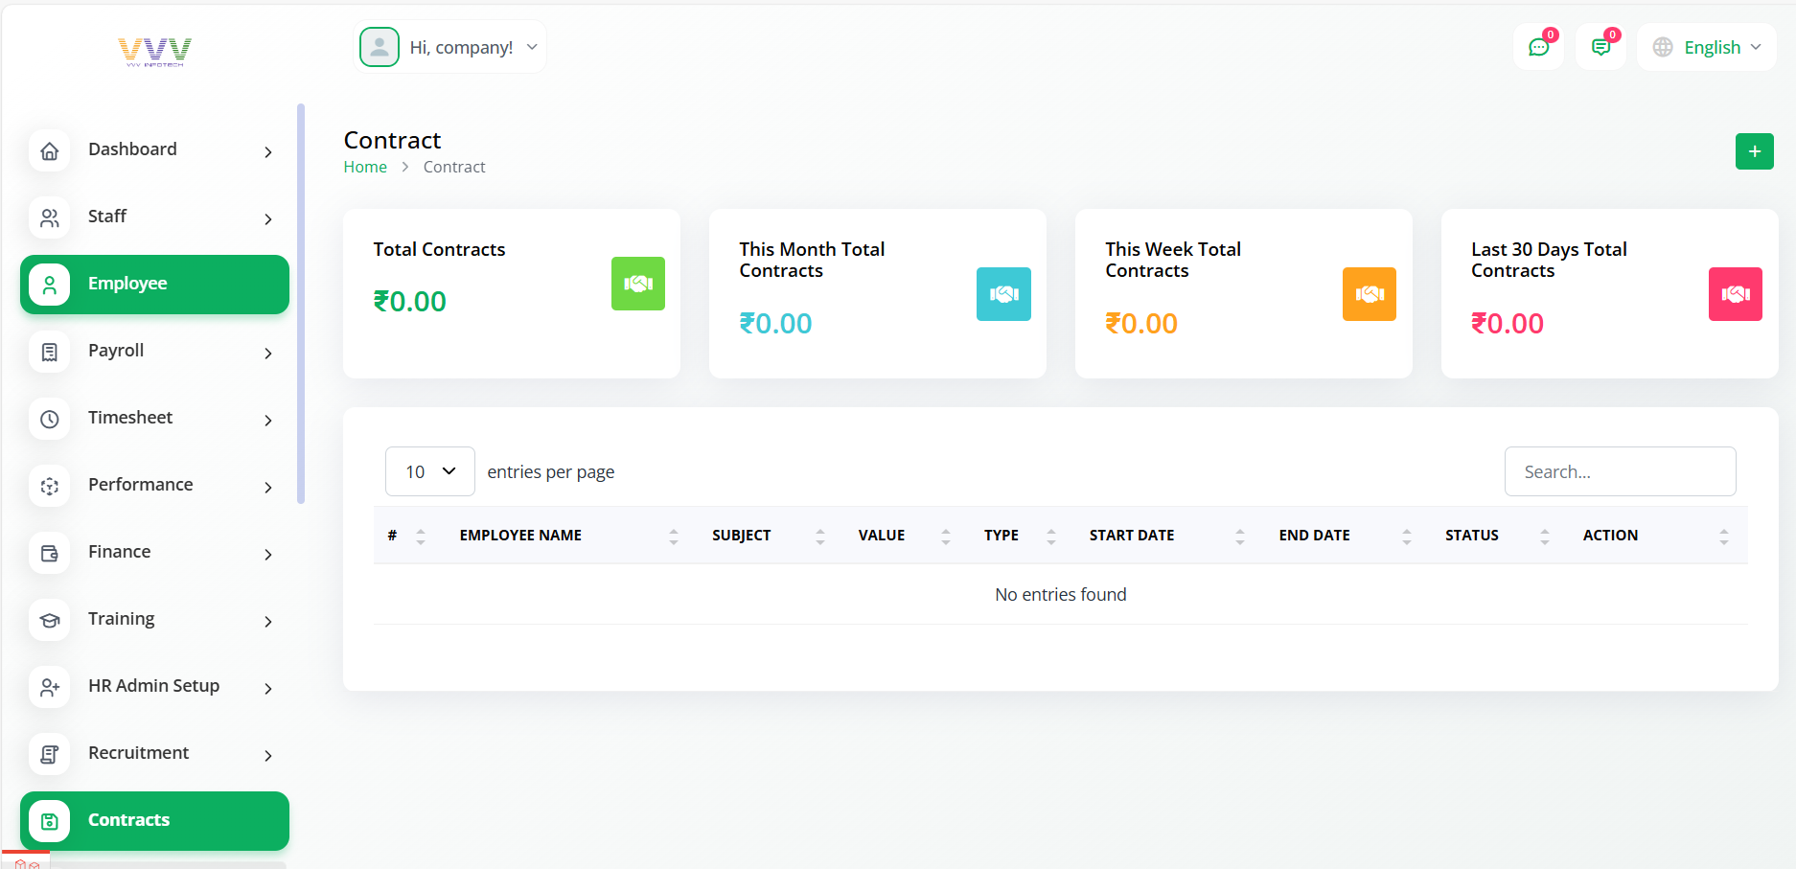1796x869 pixels.
Task: Select Employee in the sidebar
Action: pyautogui.click(x=153, y=285)
